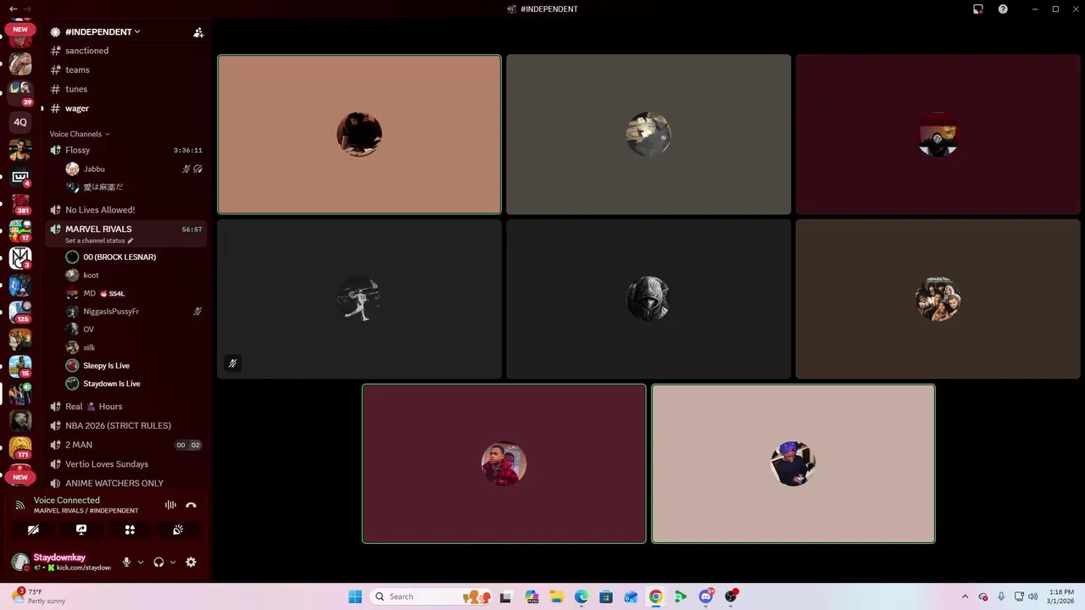Open server icon with 39 badge

click(x=20, y=91)
